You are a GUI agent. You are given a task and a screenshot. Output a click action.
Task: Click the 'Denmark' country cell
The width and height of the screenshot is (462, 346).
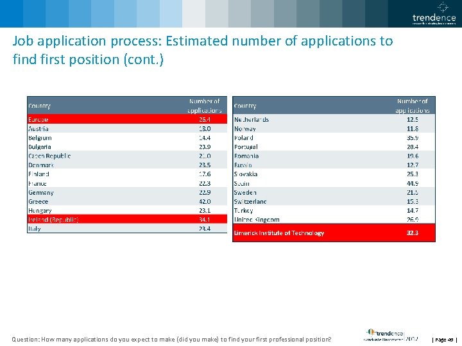[40, 165]
